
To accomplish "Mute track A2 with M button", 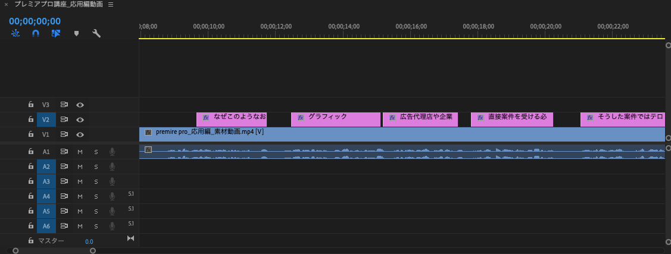I will (x=80, y=167).
